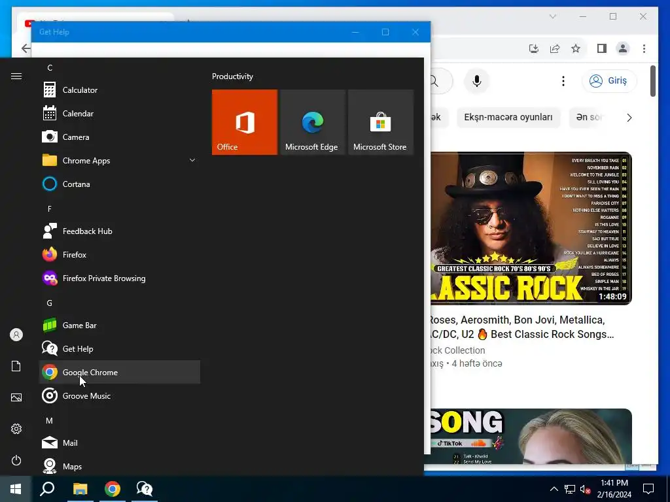
Task: Open Chrome's three-dot menu
Action: click(644, 48)
